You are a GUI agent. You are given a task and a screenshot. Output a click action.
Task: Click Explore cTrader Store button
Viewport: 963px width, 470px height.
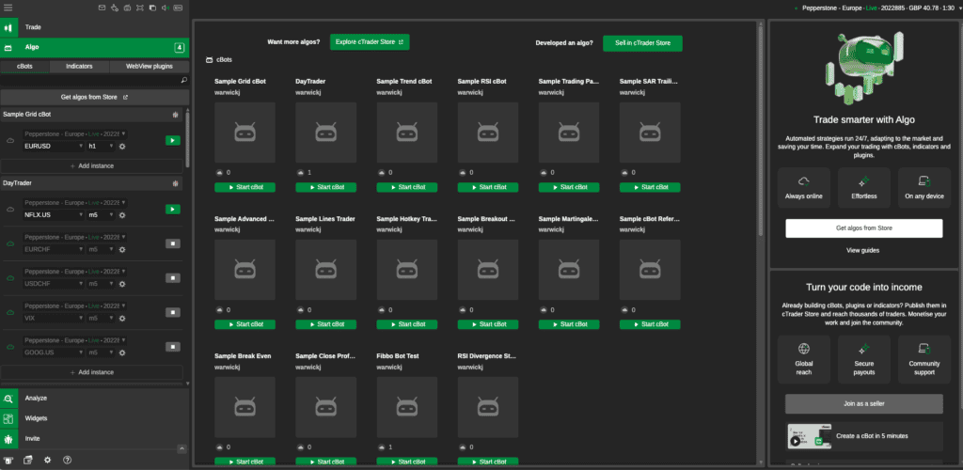click(x=370, y=41)
